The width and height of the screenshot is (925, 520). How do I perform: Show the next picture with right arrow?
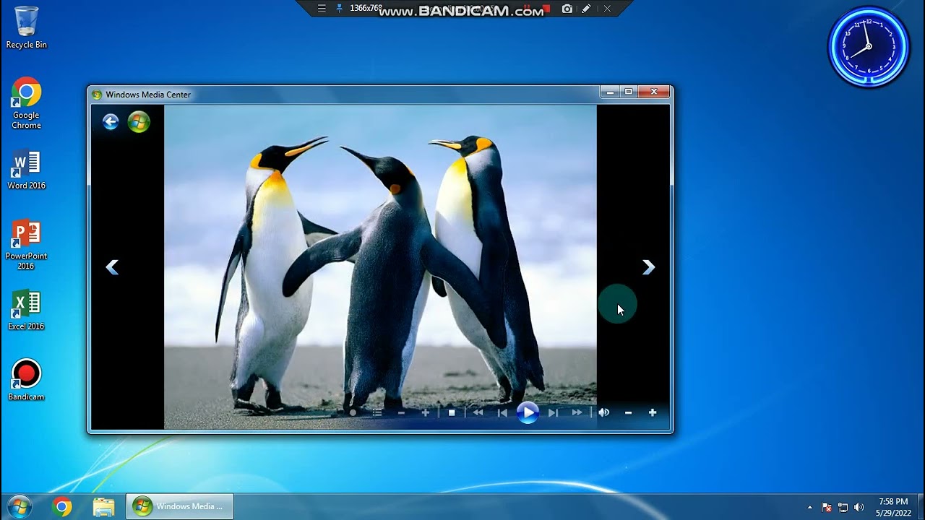click(648, 268)
